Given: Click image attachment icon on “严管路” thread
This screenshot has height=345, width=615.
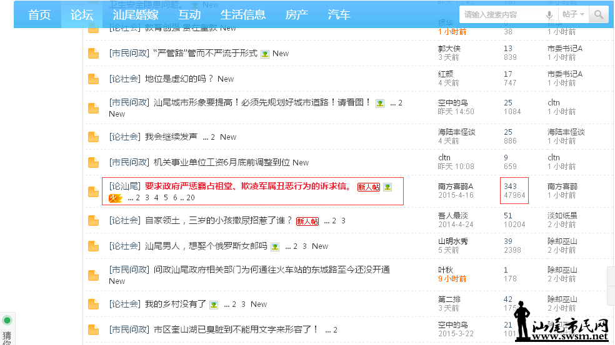Looking at the screenshot, I should click(265, 54).
